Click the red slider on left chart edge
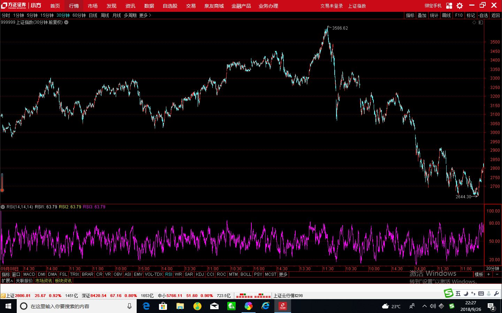 [2, 183]
